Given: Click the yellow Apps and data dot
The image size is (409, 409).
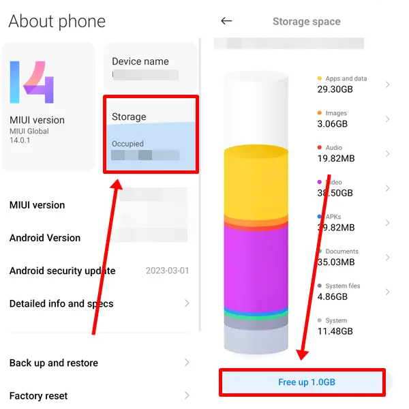Looking at the screenshot, I should (x=320, y=78).
